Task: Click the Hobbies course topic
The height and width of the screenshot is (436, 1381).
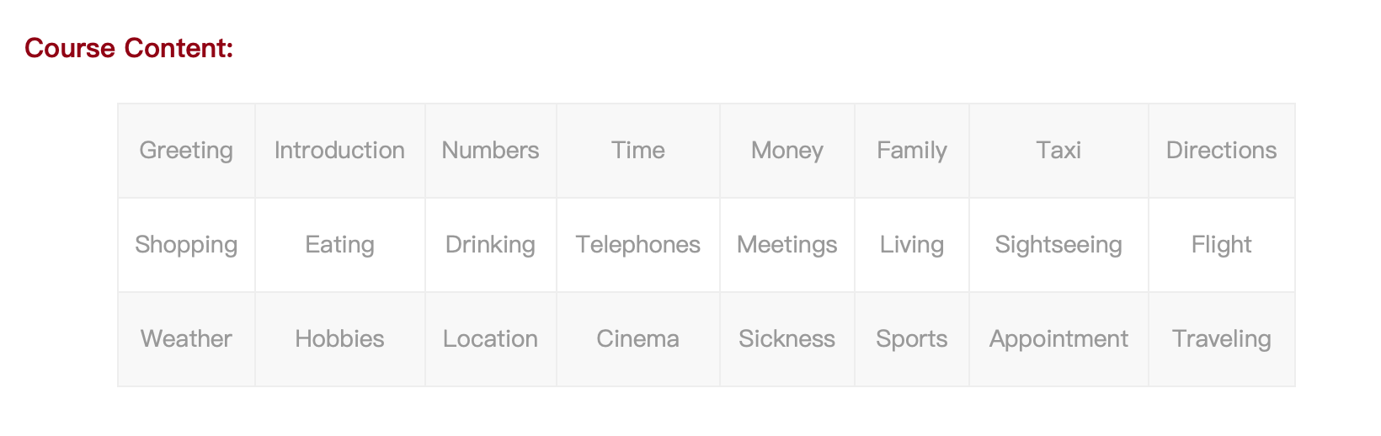Action: (339, 339)
